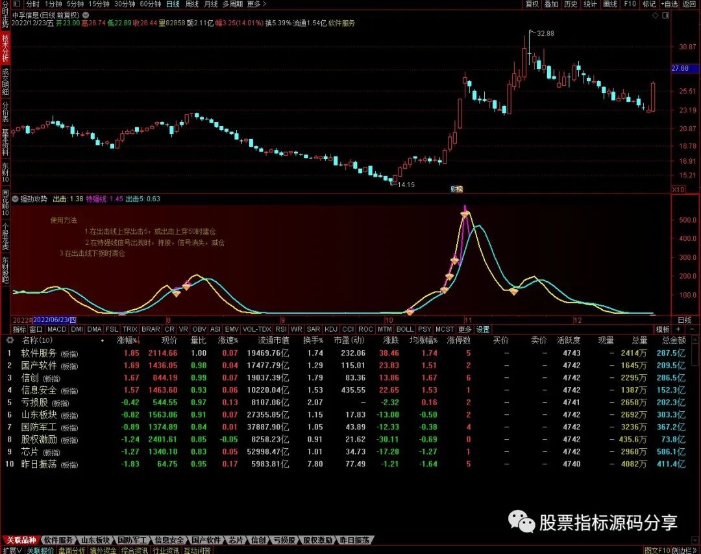Expand the 更多 periods menu at top
Screen dimensions: 701x554
[x=256, y=4]
